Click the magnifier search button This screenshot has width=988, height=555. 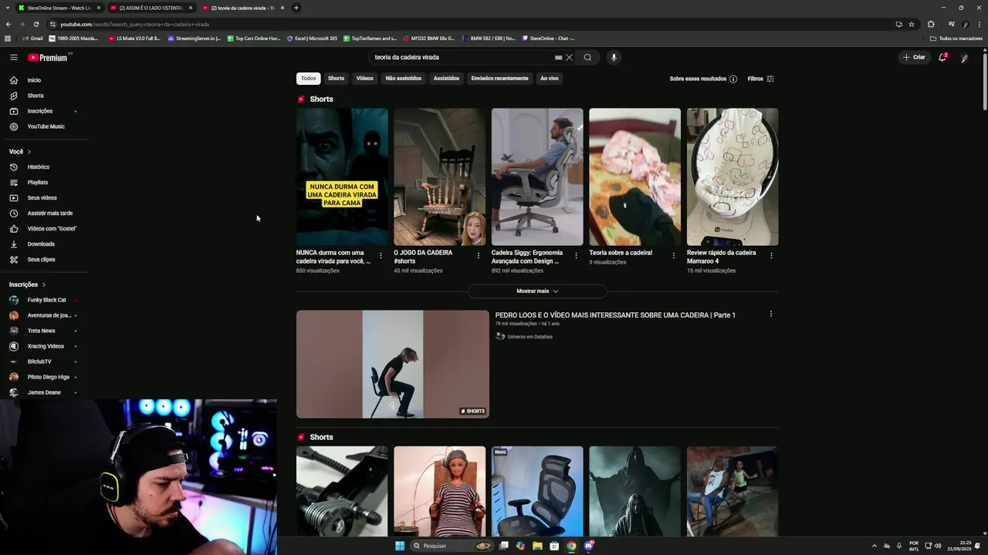pyautogui.click(x=587, y=57)
